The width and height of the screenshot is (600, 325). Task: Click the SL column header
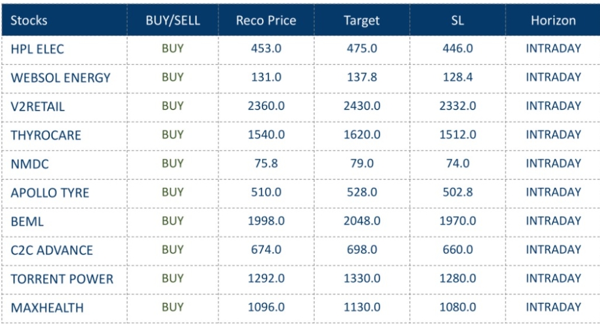point(457,20)
